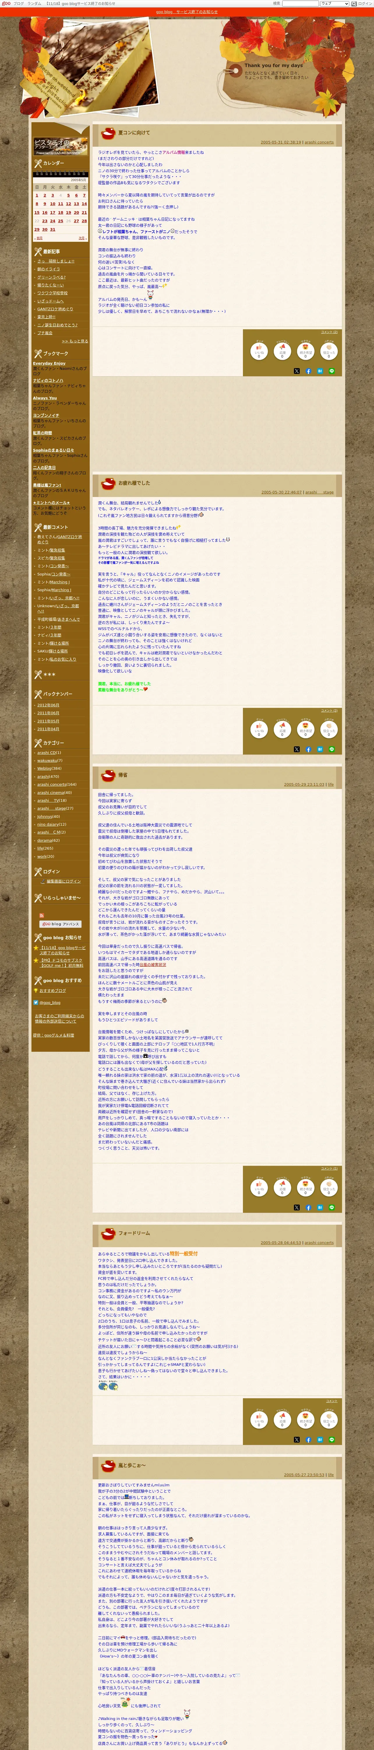
Task: Open the goo blog サービス終了のお知らせ banner link
Action: click(187, 12)
